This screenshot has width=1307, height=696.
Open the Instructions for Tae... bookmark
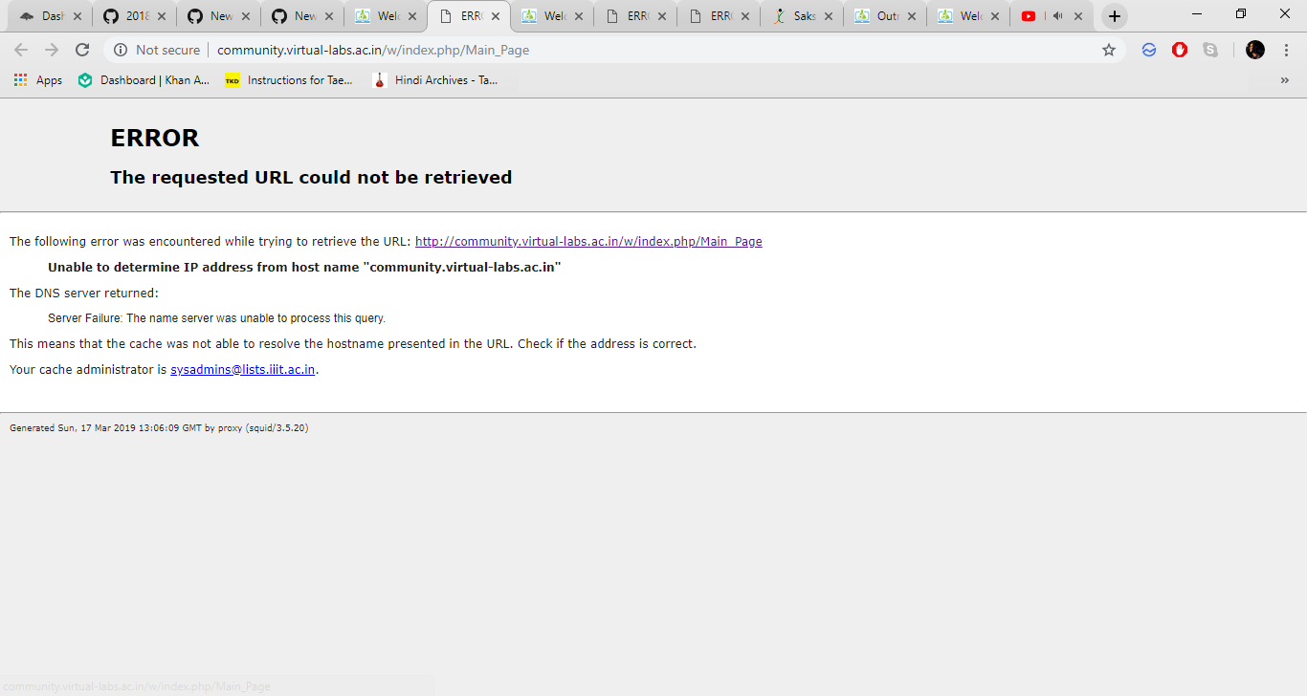pos(289,80)
